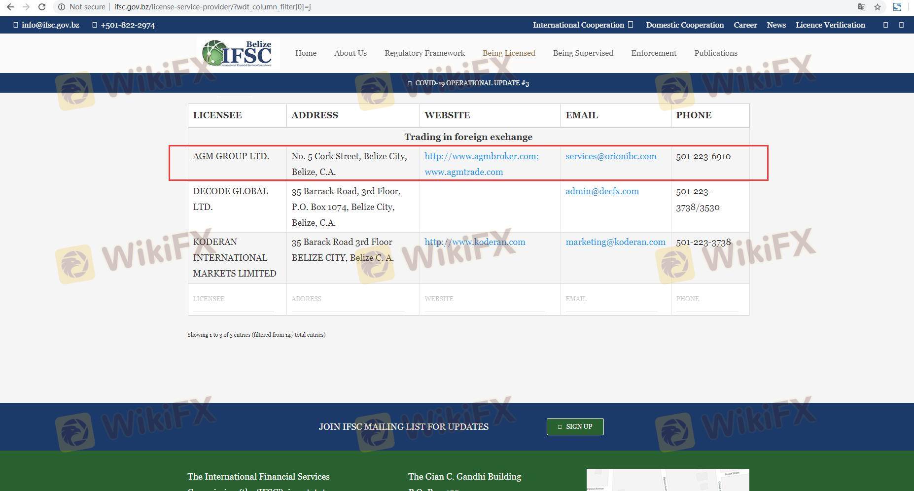Open the Regulatory Framework menu
This screenshot has height=491, width=914.
[424, 53]
